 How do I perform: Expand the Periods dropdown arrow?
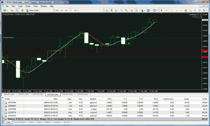pyautogui.click(x=151, y=10)
